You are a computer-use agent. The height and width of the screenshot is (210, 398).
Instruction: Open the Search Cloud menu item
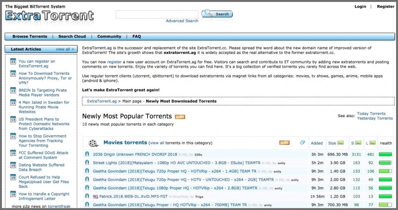(72, 36)
